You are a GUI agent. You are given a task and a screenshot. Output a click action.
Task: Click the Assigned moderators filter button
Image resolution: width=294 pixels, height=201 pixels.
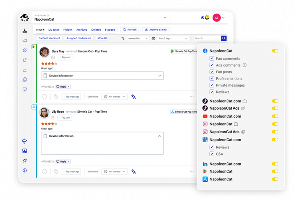tap(79, 38)
